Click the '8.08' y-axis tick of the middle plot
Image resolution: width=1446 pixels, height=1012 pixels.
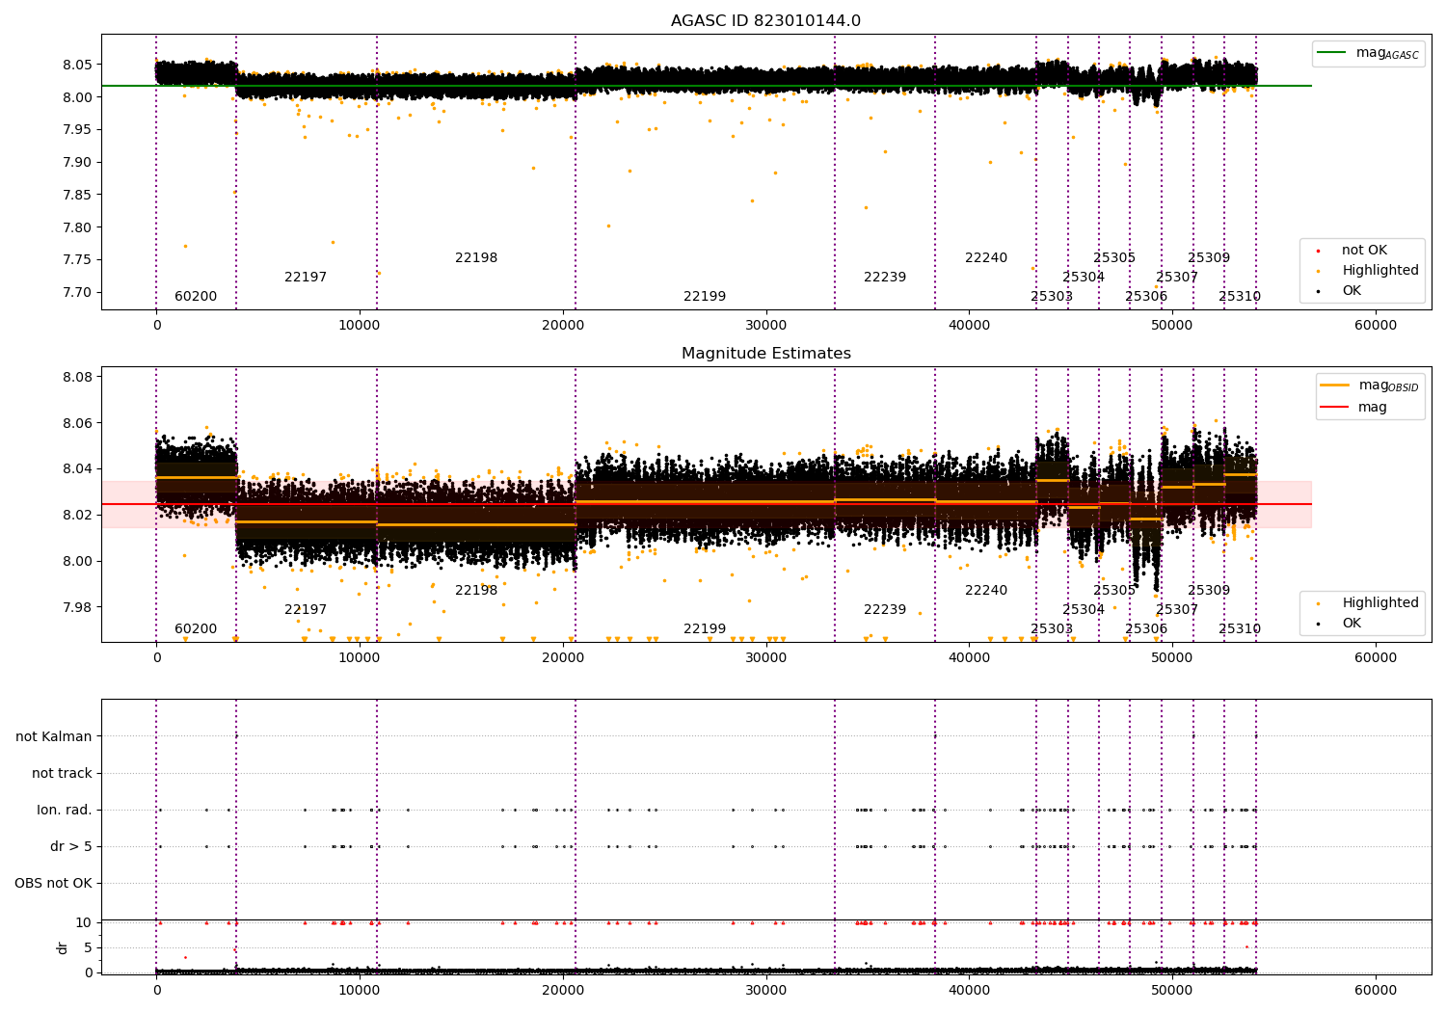(x=77, y=377)
